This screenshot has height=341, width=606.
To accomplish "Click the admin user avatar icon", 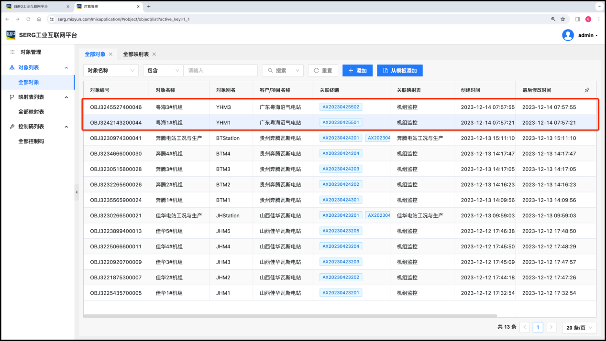I will (x=568, y=35).
